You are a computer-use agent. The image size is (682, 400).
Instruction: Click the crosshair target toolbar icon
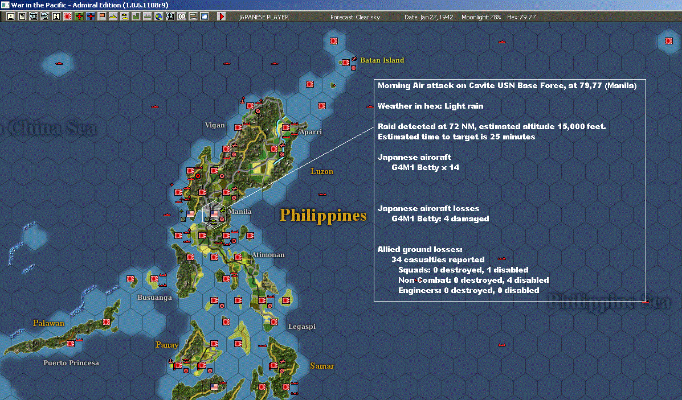[170, 17]
